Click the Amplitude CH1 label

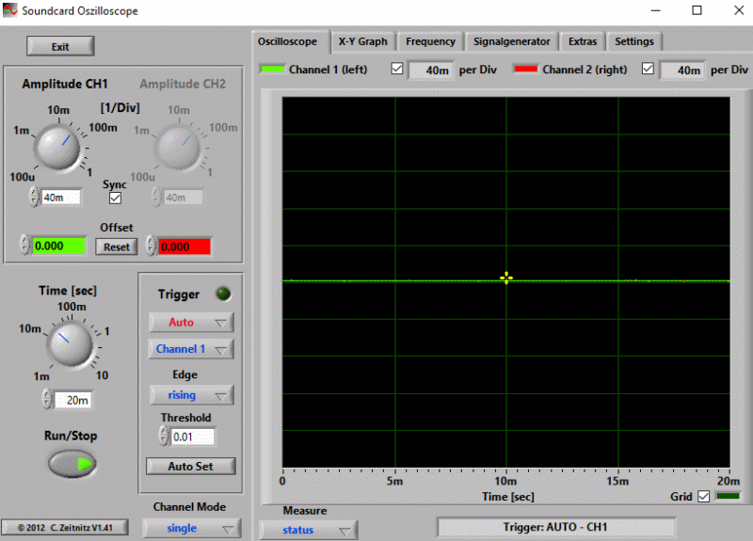[65, 84]
